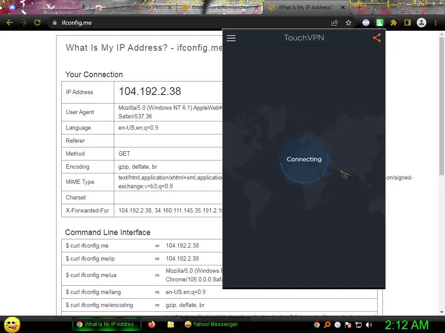The height and width of the screenshot is (333, 445).
Task: Click the IP address 104.192.2.38 heading value
Action: (x=150, y=91)
